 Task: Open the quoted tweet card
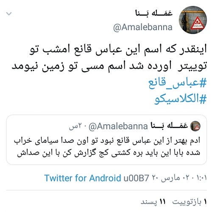click(106, 139)
